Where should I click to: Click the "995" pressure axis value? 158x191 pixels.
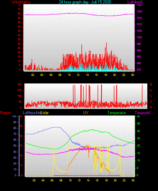pos(139,44)
